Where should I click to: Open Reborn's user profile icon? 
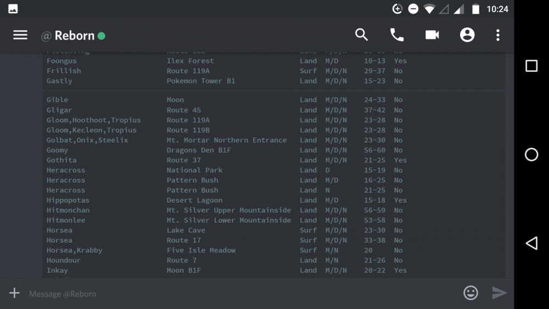point(467,35)
